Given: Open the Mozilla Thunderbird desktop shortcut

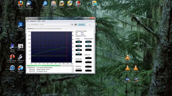Looking at the screenshot, I should click(29, 5).
